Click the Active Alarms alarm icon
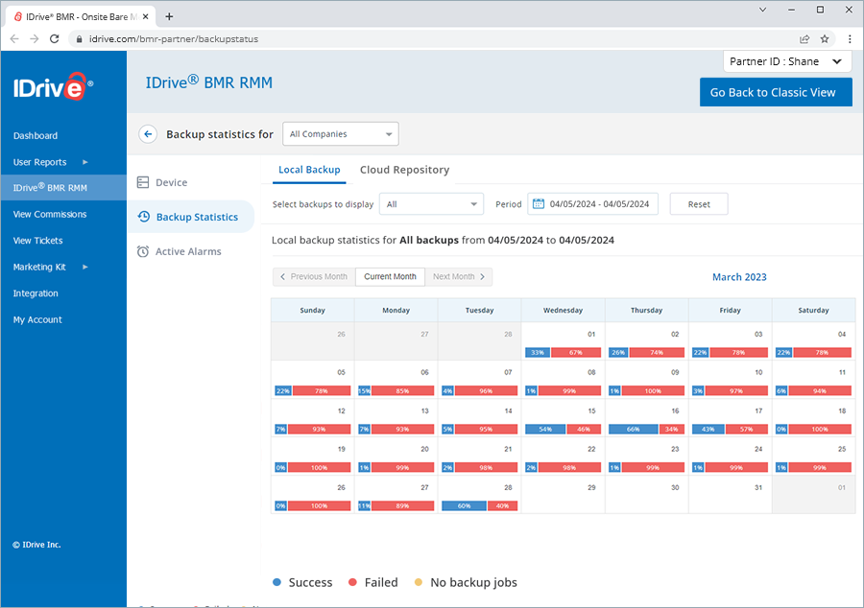Screen dimensions: 864x608 click(143, 251)
